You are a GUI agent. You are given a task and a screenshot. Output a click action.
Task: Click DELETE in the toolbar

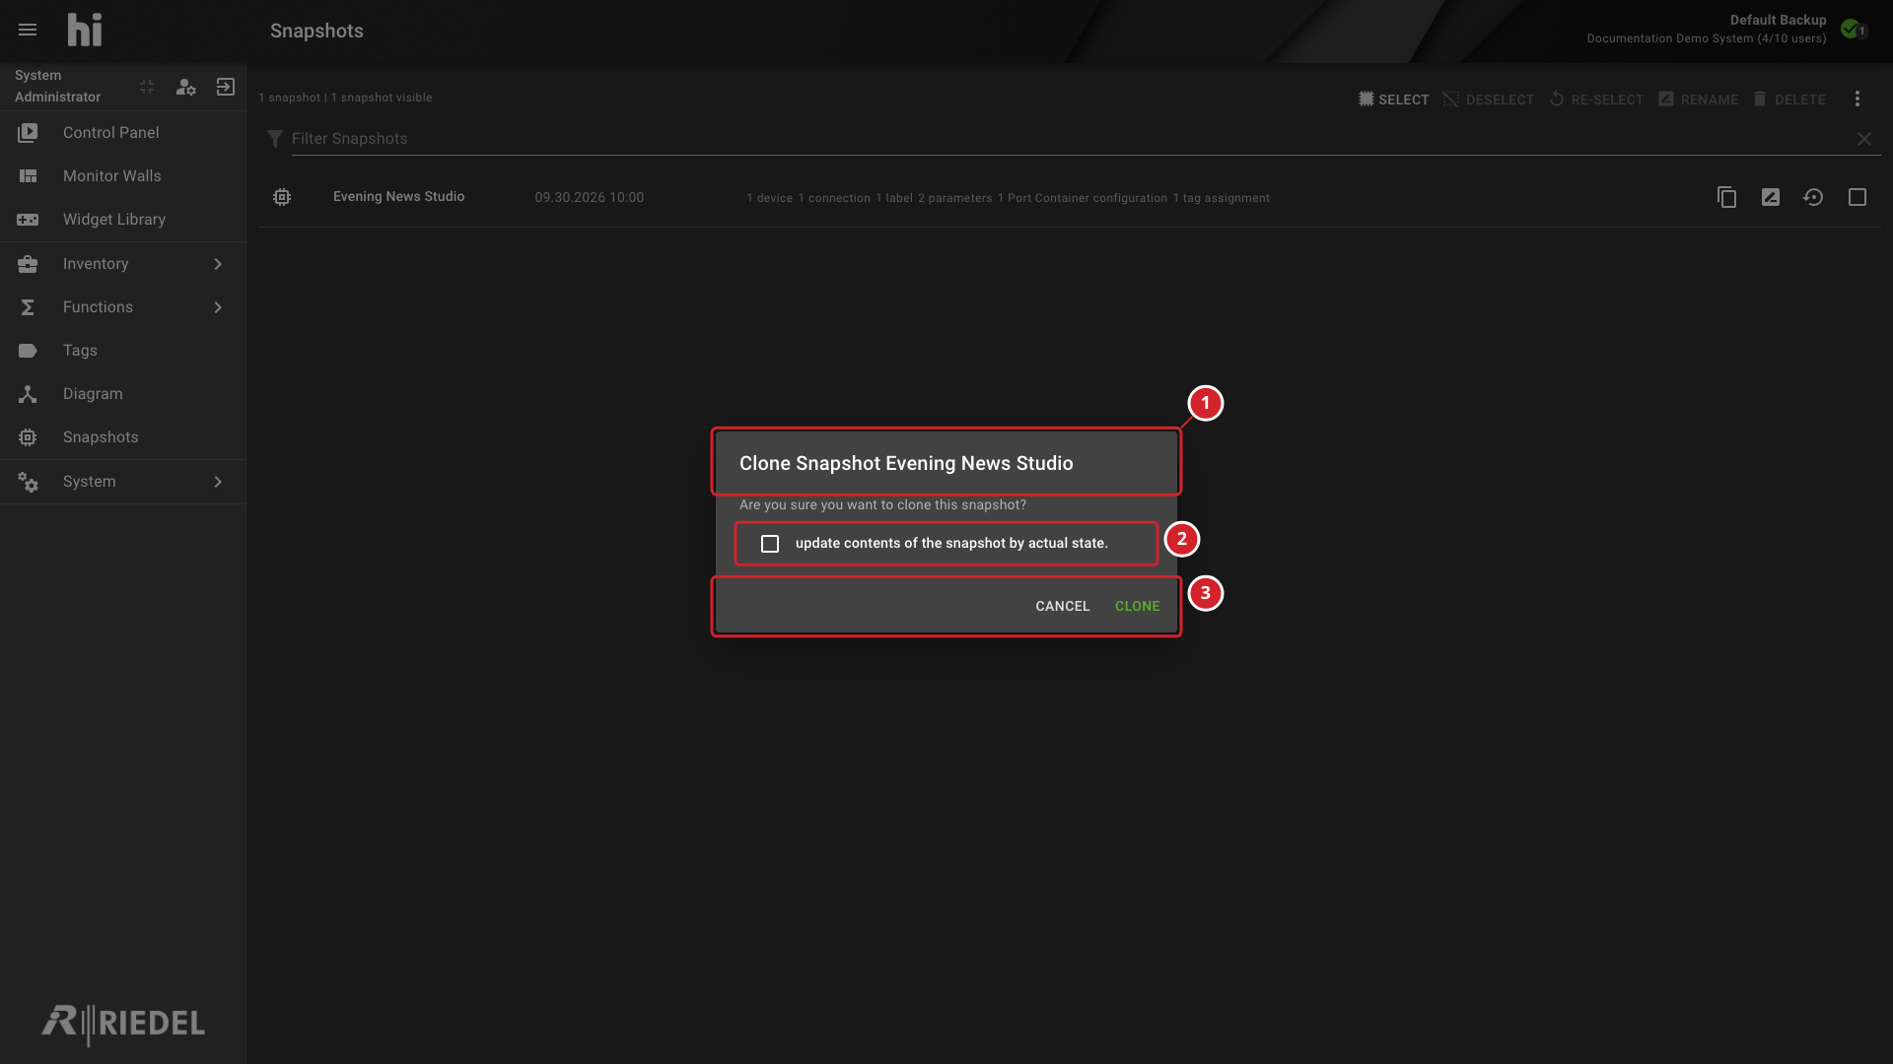[x=1788, y=100]
